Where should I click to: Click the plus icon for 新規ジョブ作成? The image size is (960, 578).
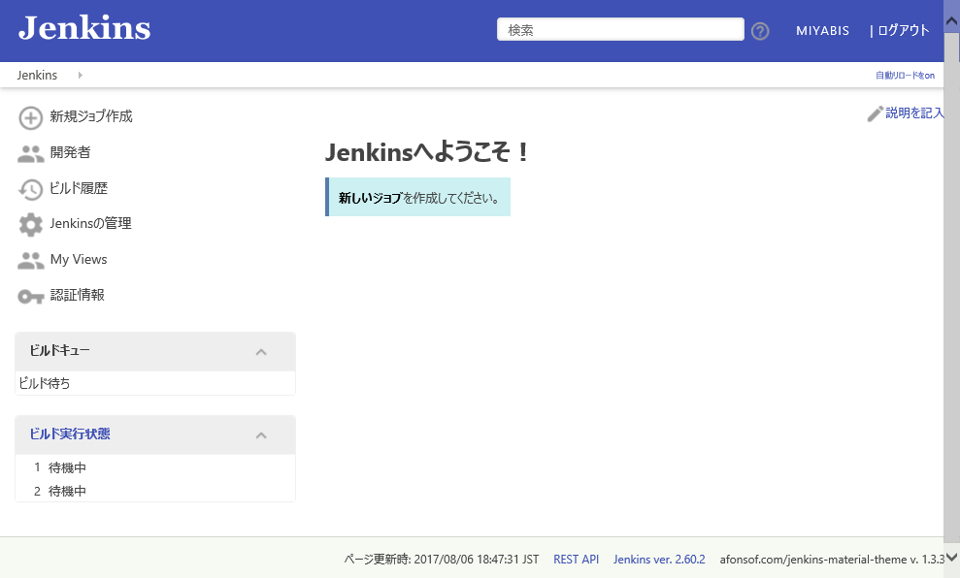[31, 118]
